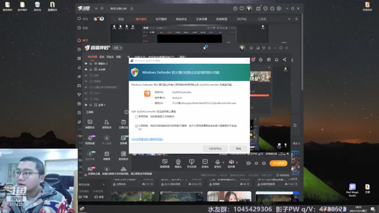The height and width of the screenshot is (213, 379).
Task: Expand more Douyu categories with right arrow
Action: pyautogui.click(x=289, y=19)
